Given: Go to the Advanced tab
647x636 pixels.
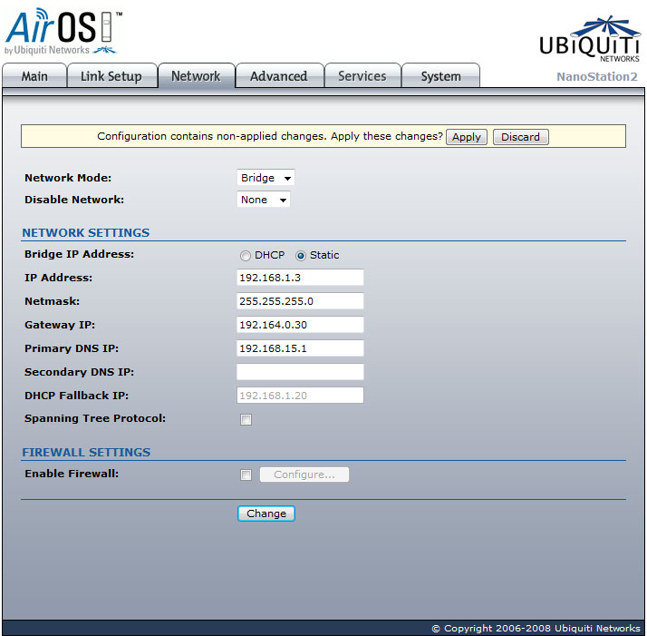Looking at the screenshot, I should pyautogui.click(x=278, y=76).
